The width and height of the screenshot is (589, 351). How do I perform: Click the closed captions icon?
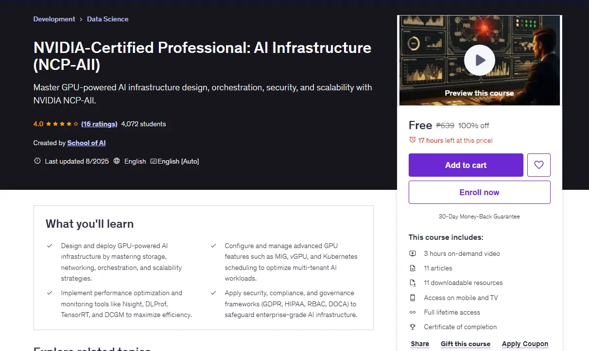[x=154, y=161]
